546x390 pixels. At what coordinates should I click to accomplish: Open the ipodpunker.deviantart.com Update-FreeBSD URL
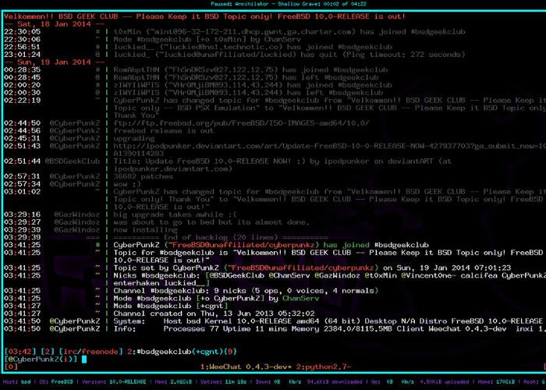329,150
